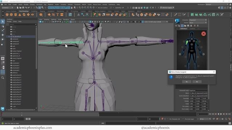Click the magnifier search icon in left toolbox
The image size is (232, 130).
point(3,78)
